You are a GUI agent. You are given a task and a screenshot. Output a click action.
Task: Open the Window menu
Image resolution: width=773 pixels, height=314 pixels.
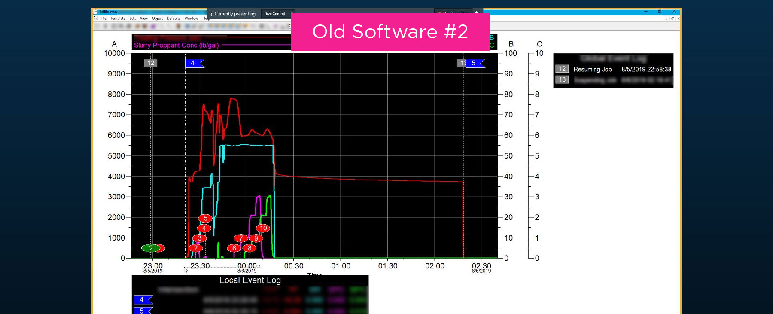tap(191, 18)
